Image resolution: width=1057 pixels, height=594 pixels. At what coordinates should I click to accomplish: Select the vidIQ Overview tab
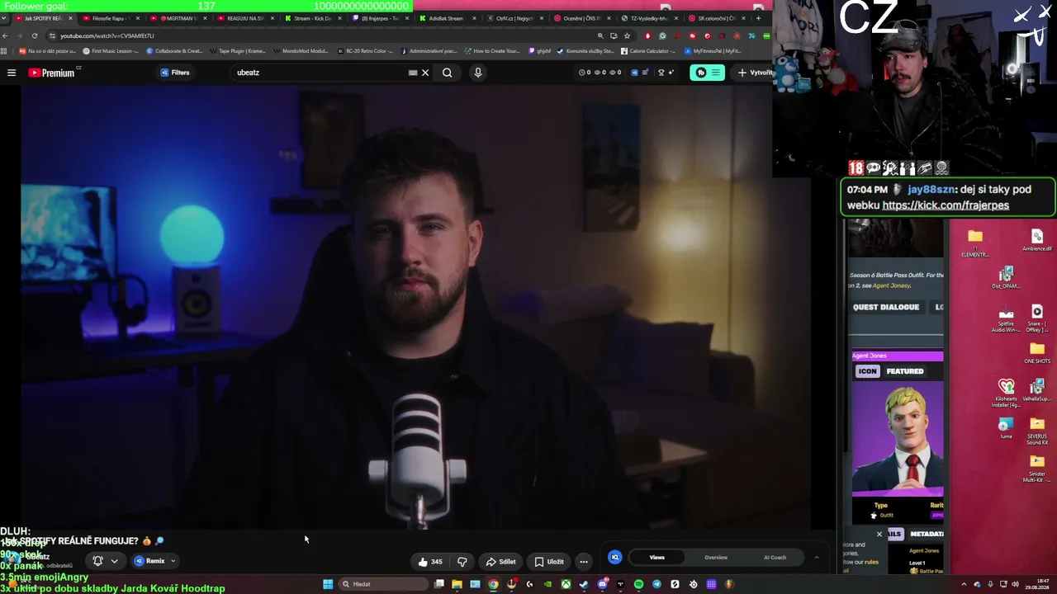coord(716,558)
